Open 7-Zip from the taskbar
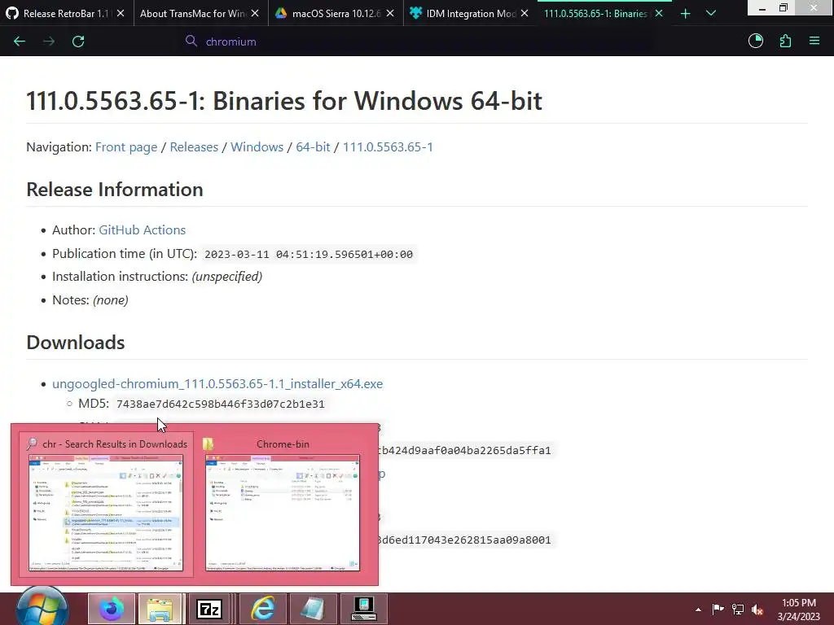834x625 pixels. pyautogui.click(x=209, y=609)
